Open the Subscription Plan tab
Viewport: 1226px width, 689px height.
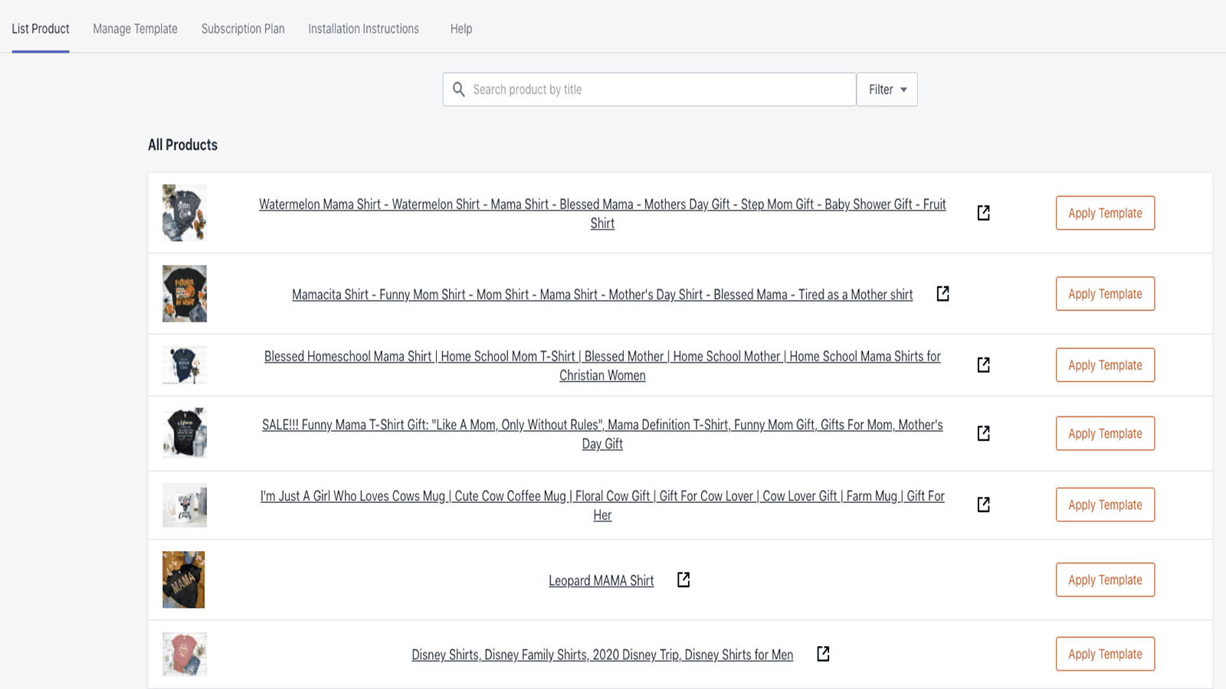[x=243, y=28]
